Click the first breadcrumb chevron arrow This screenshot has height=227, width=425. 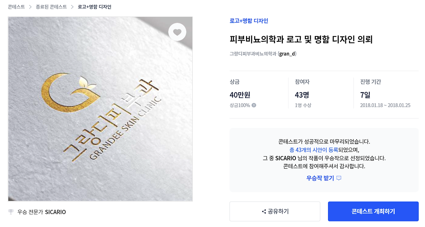(x=30, y=7)
